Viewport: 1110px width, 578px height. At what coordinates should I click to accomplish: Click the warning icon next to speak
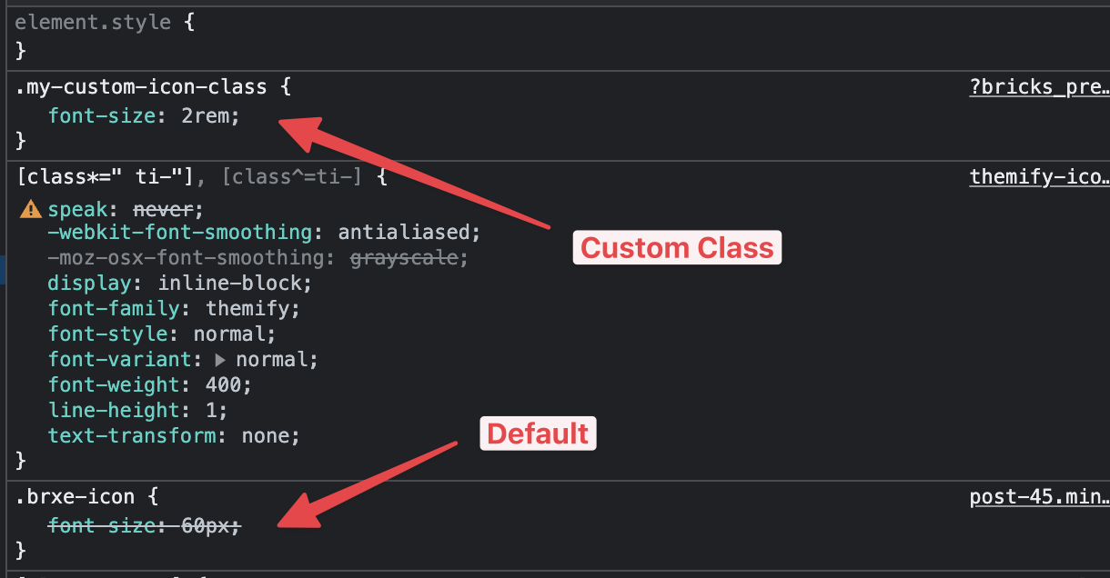point(30,210)
